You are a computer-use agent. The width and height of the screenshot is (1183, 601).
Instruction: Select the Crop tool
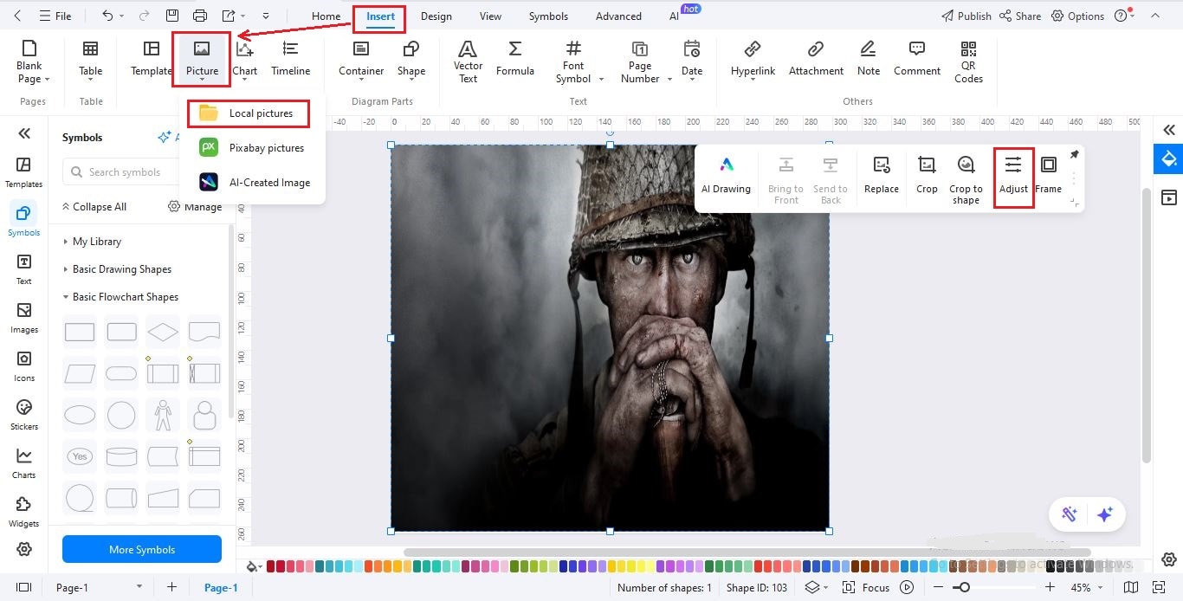pos(927,176)
